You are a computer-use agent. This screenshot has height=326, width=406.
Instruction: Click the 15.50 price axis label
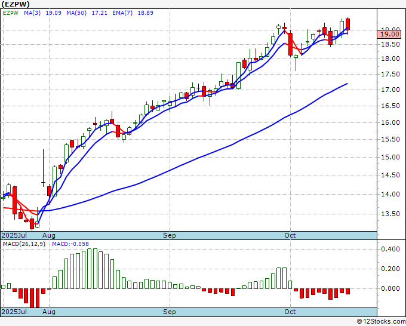click(x=390, y=139)
